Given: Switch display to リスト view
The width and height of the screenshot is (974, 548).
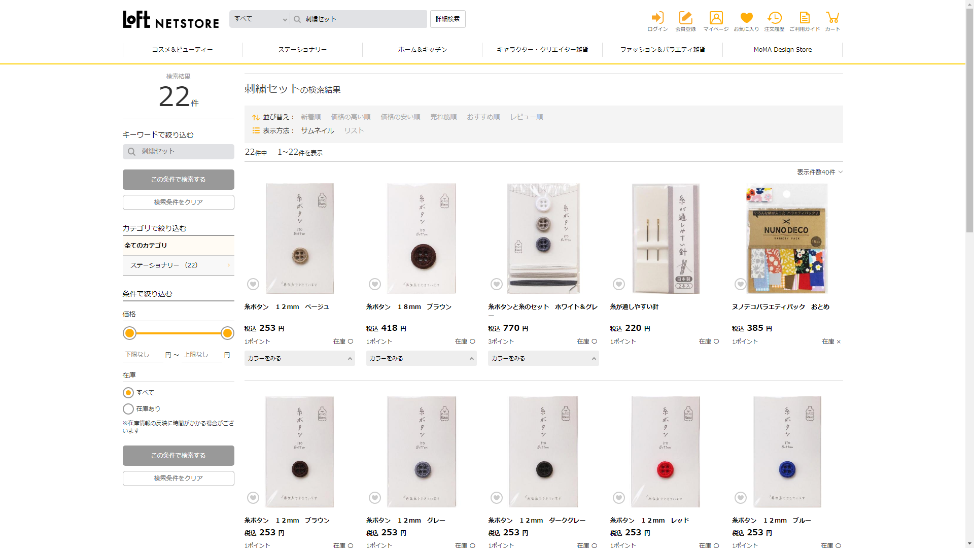Looking at the screenshot, I should (x=354, y=131).
